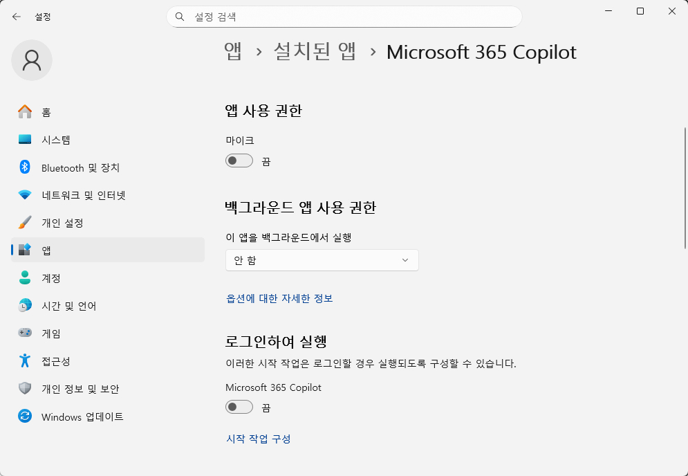Click the 이 앱을 백그라운드에서 실행 label
Screen dimensions: 688x476
coord(289,237)
